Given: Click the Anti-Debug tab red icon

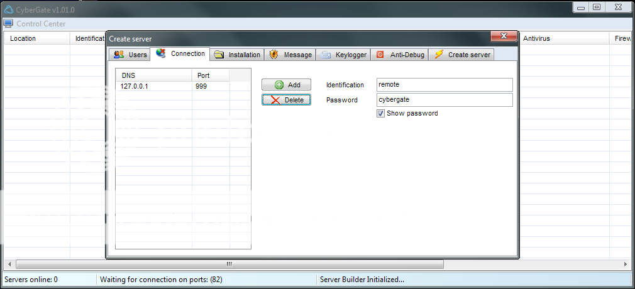Looking at the screenshot, I should click(x=380, y=54).
